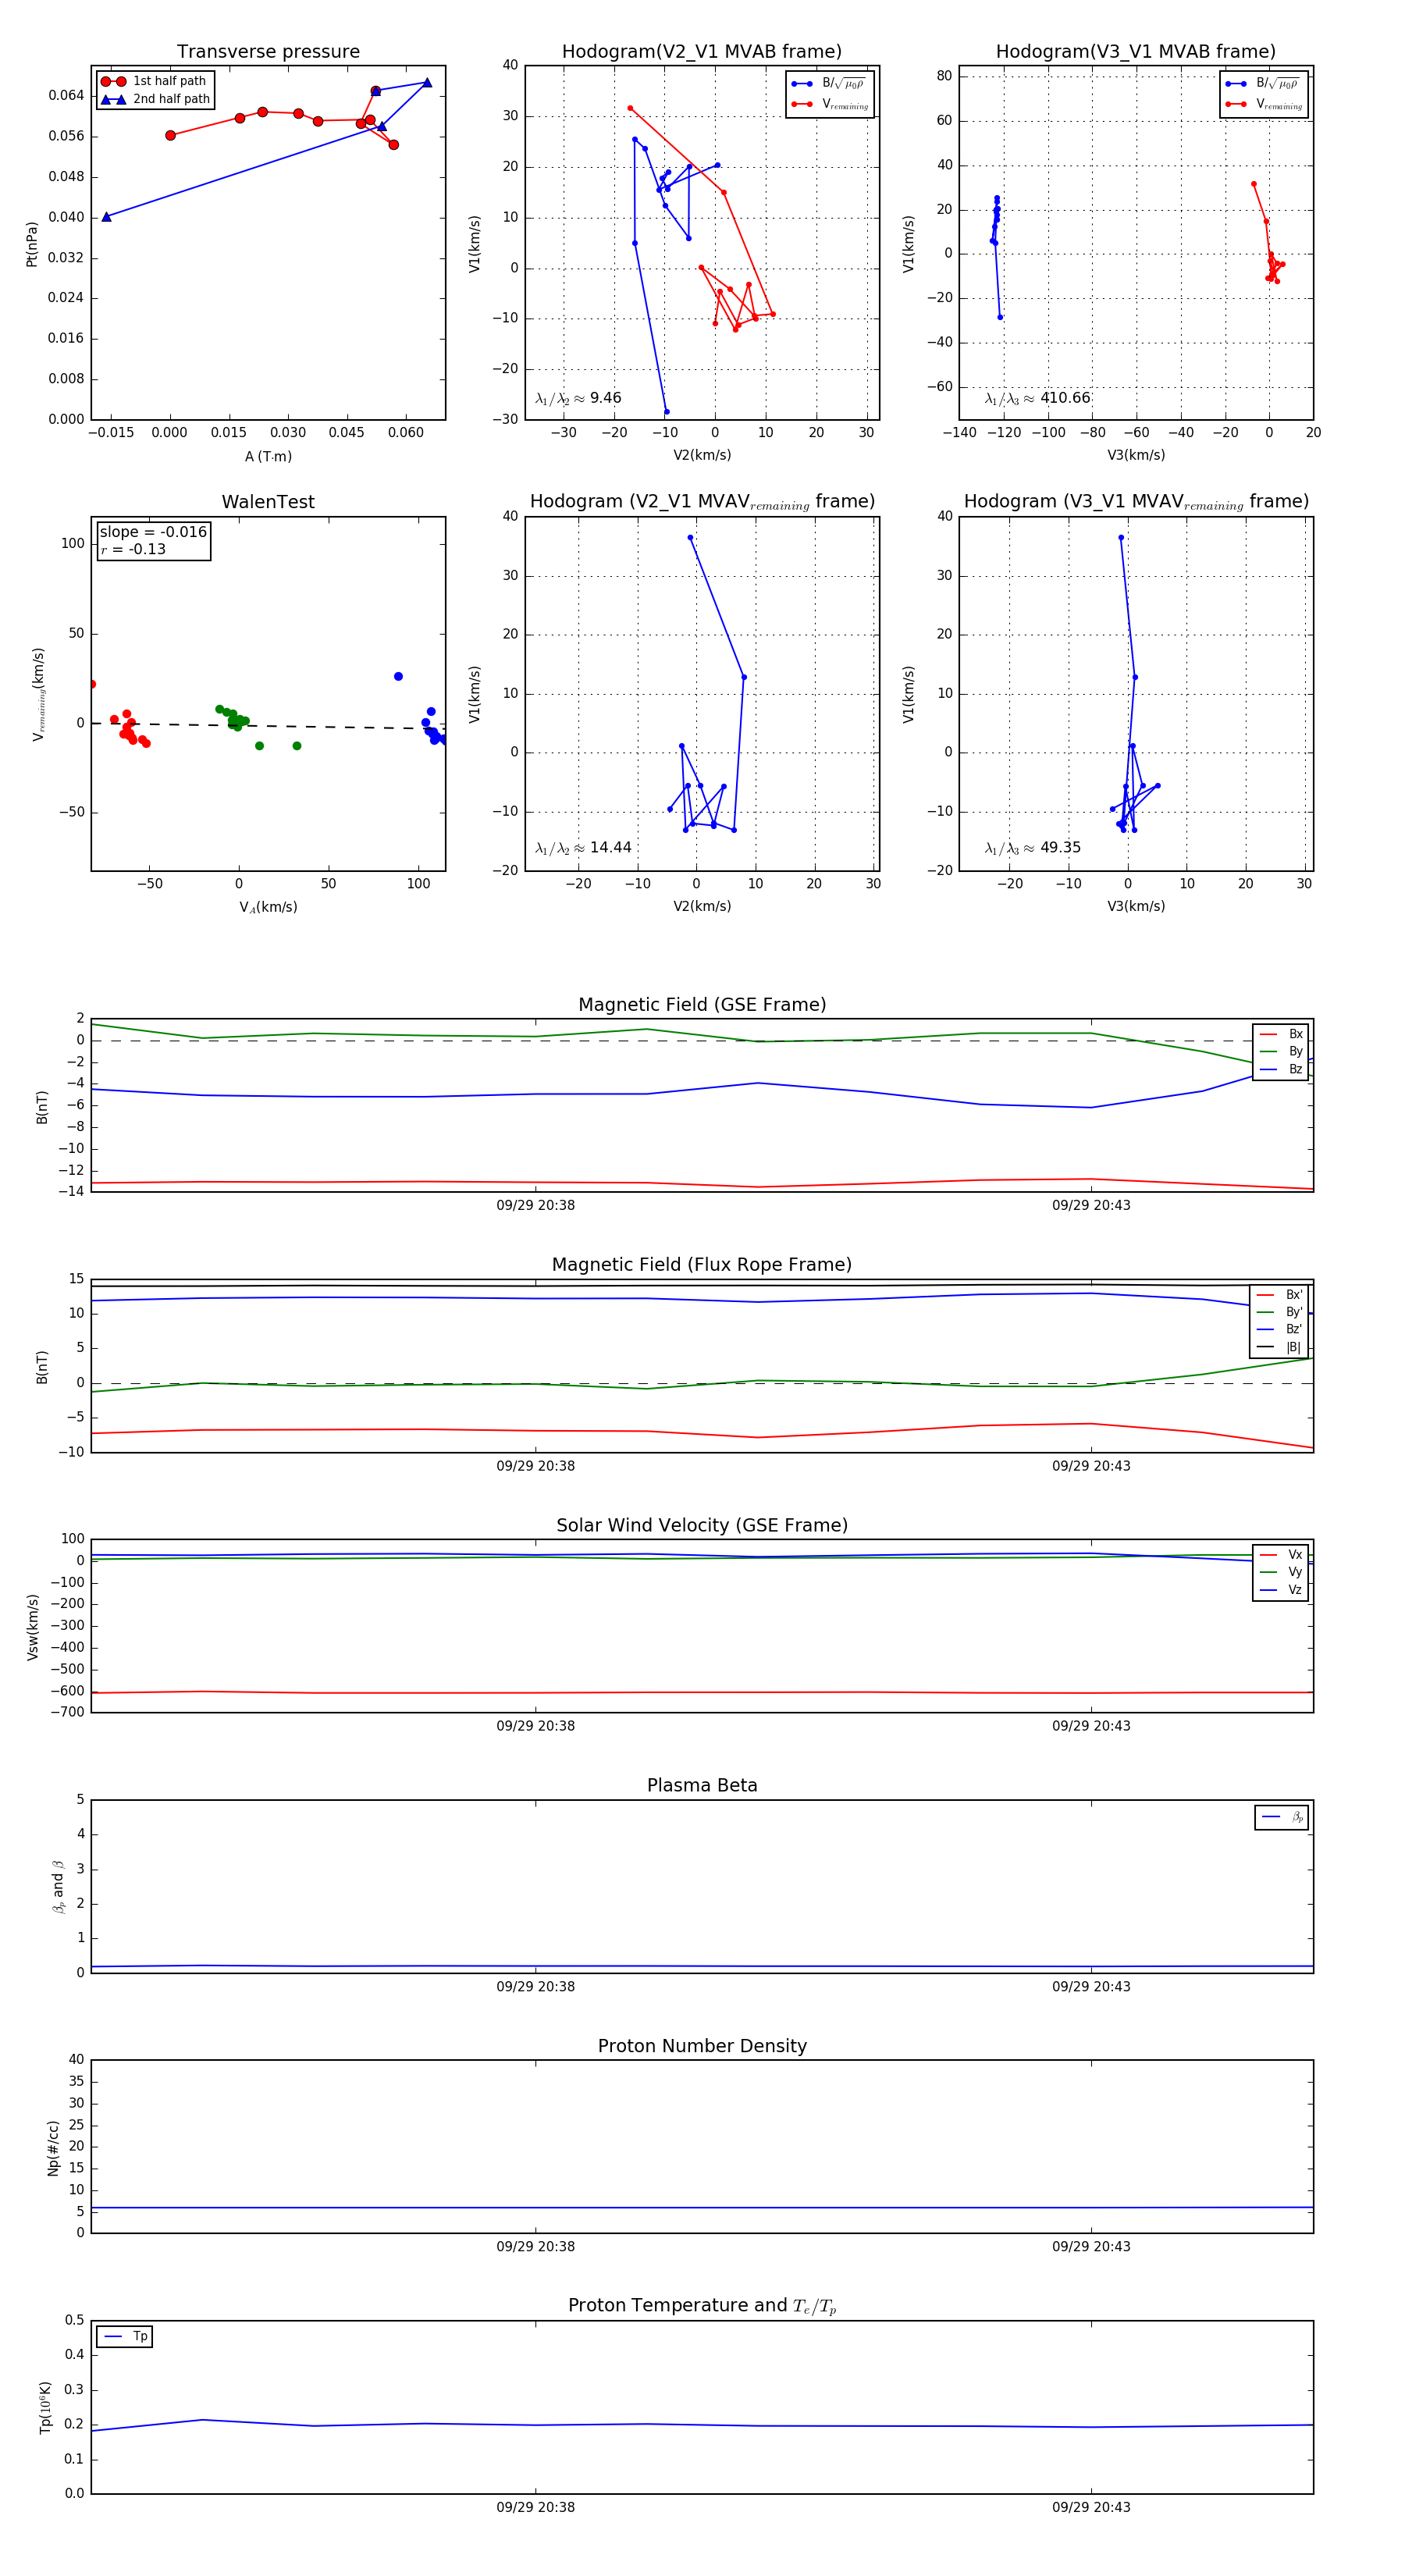Click the "|B|" legend entry
The height and width of the screenshot is (2576, 1405).
[x=1280, y=1347]
